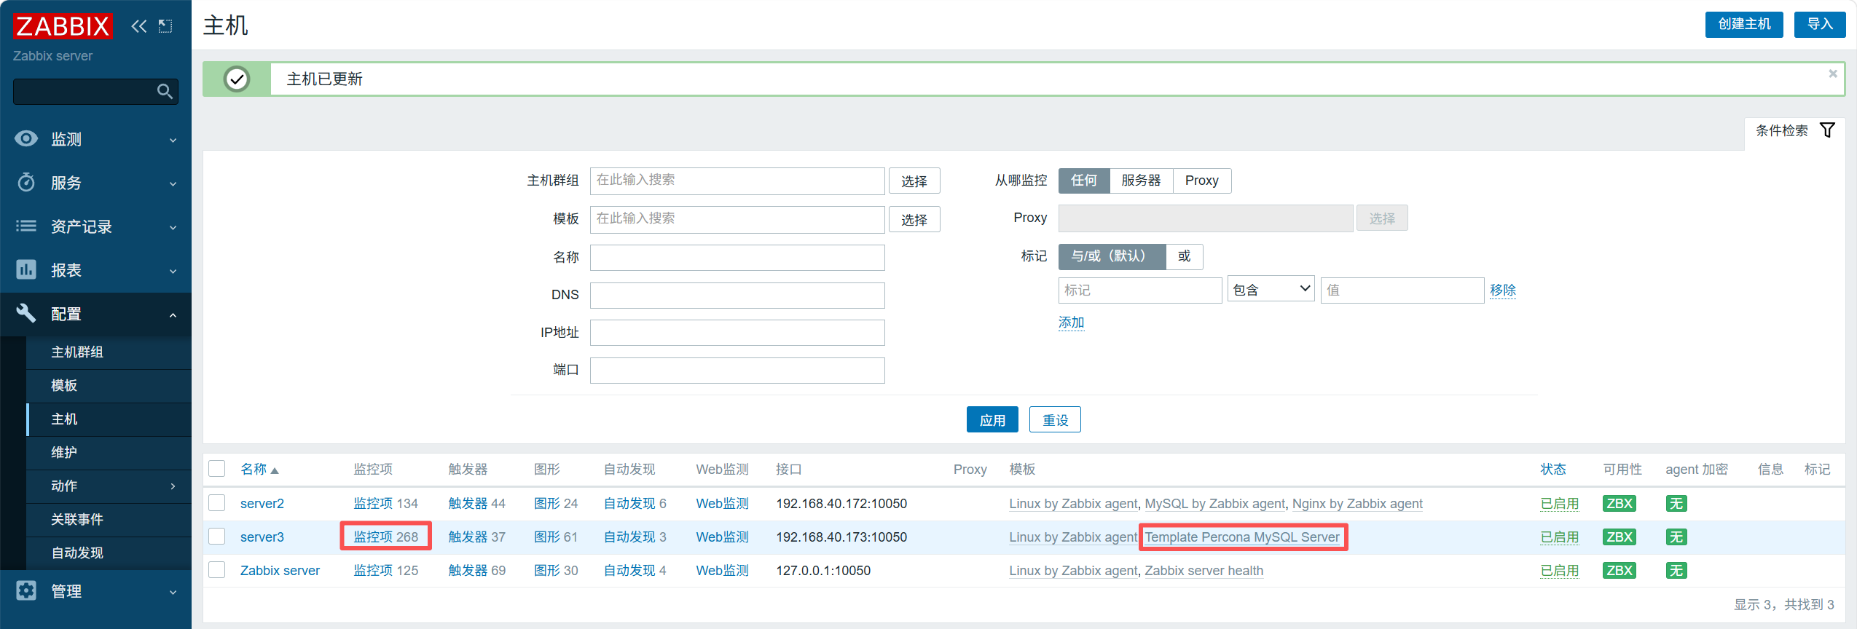1857x629 pixels.
Task: Click the wrench icon beside 配置
Action: pyautogui.click(x=26, y=313)
